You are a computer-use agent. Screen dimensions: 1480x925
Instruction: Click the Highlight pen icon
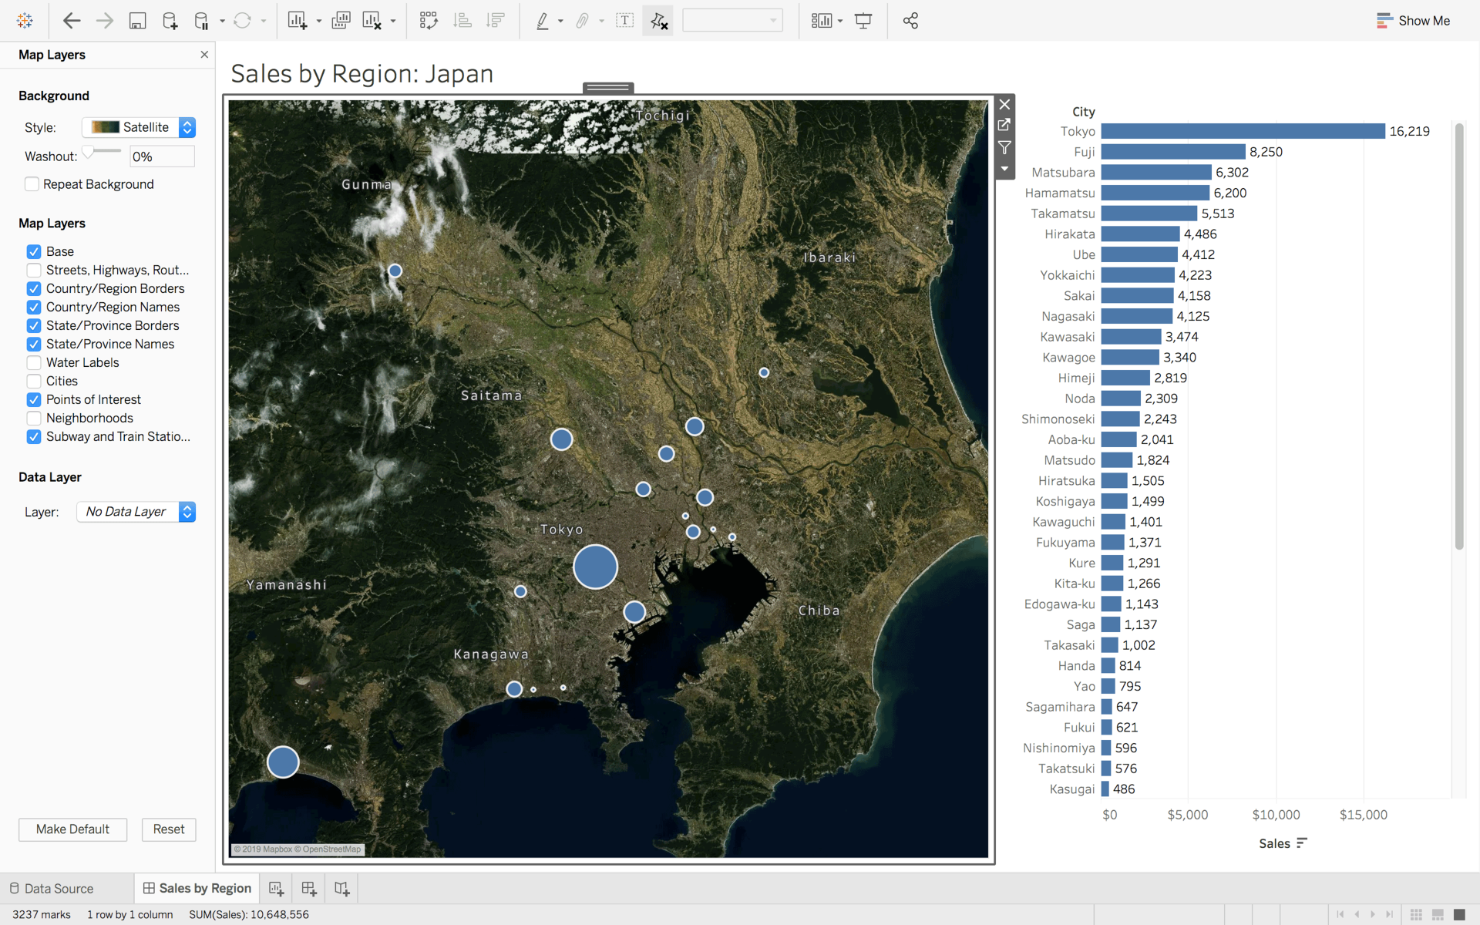tap(543, 21)
